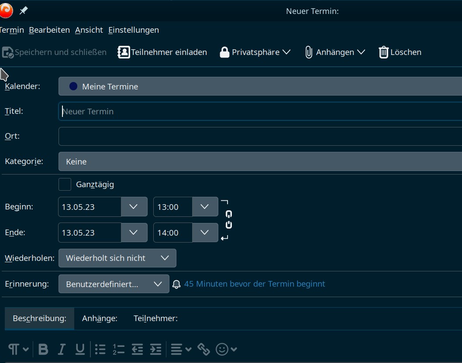This screenshot has height=363, width=462.
Task: Expand the Wiederholen dropdown
Action: tap(117, 258)
